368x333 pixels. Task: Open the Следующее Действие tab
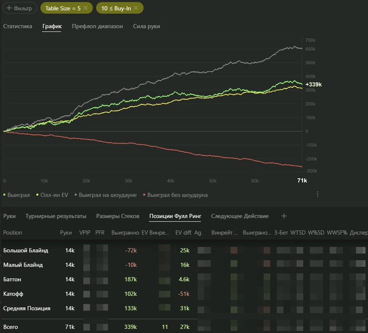240,216
